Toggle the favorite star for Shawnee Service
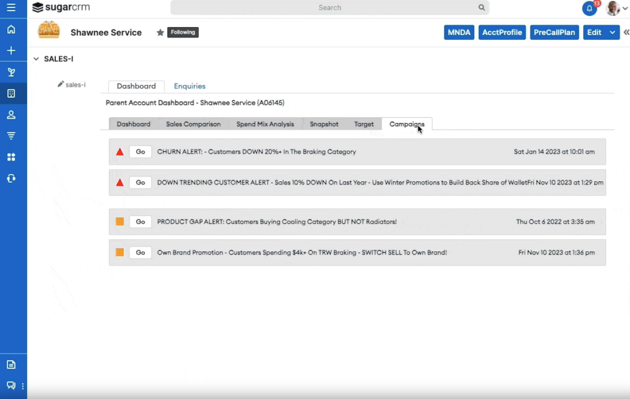The image size is (630, 399). (x=160, y=33)
